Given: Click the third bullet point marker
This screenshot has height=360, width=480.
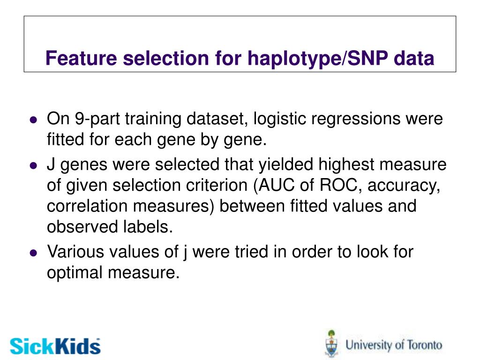Looking at the screenshot, I should 33,253.
